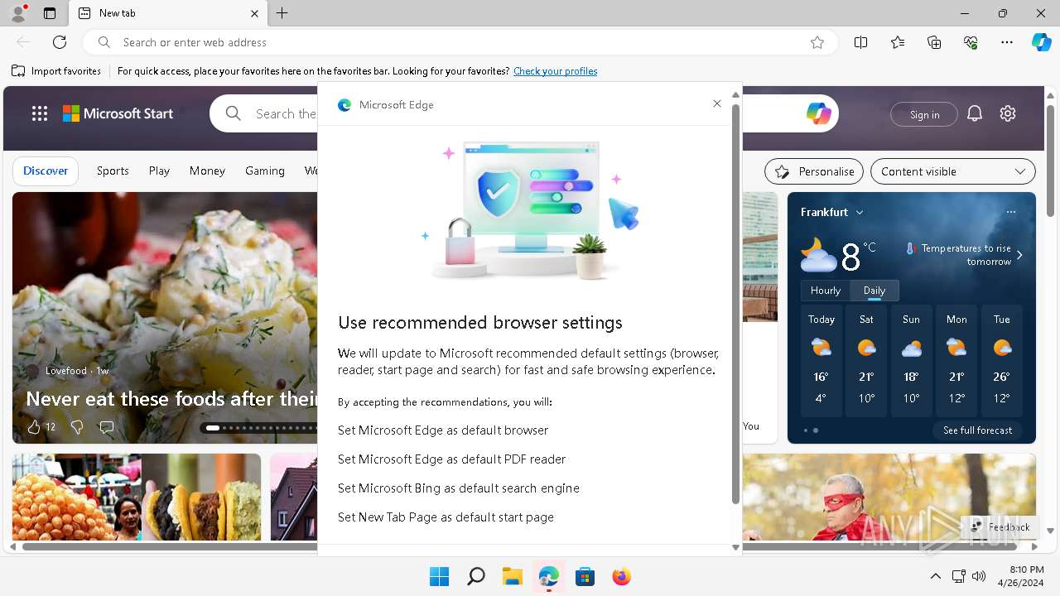Select the New tab browser tab

click(x=166, y=13)
